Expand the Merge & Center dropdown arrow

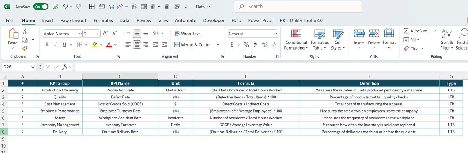[218, 45]
